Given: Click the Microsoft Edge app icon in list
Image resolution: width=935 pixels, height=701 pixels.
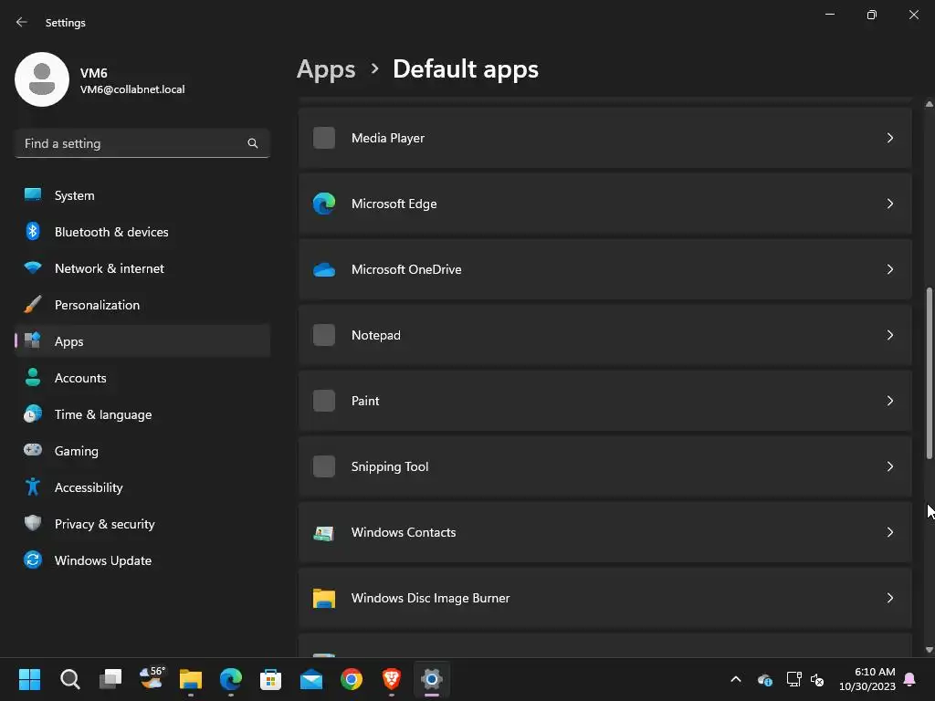Looking at the screenshot, I should pos(324,204).
